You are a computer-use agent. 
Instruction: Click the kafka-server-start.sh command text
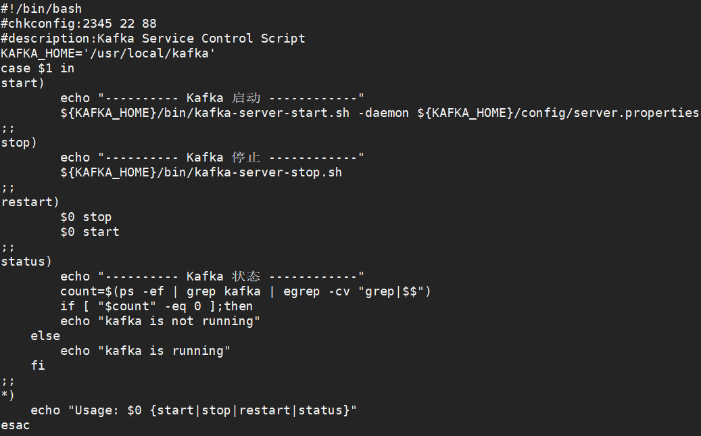pos(272,113)
